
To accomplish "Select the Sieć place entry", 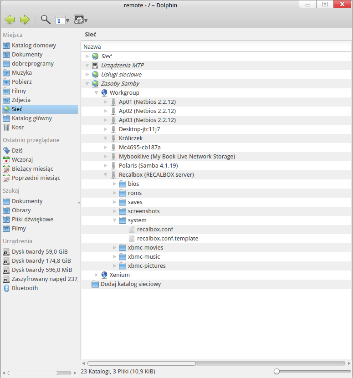I will click(40, 109).
